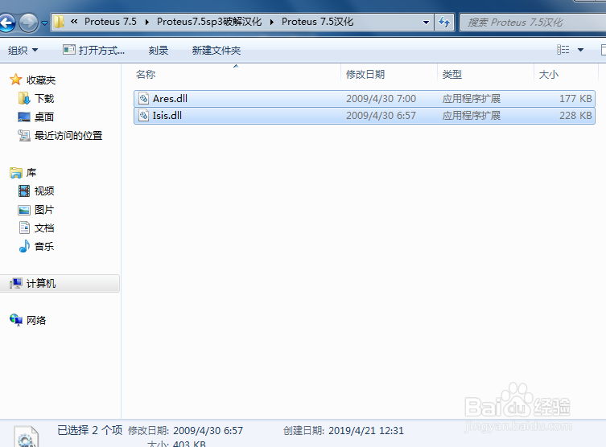Open view options dropdown arrow
The width and height of the screenshot is (606, 447).
coord(580,50)
